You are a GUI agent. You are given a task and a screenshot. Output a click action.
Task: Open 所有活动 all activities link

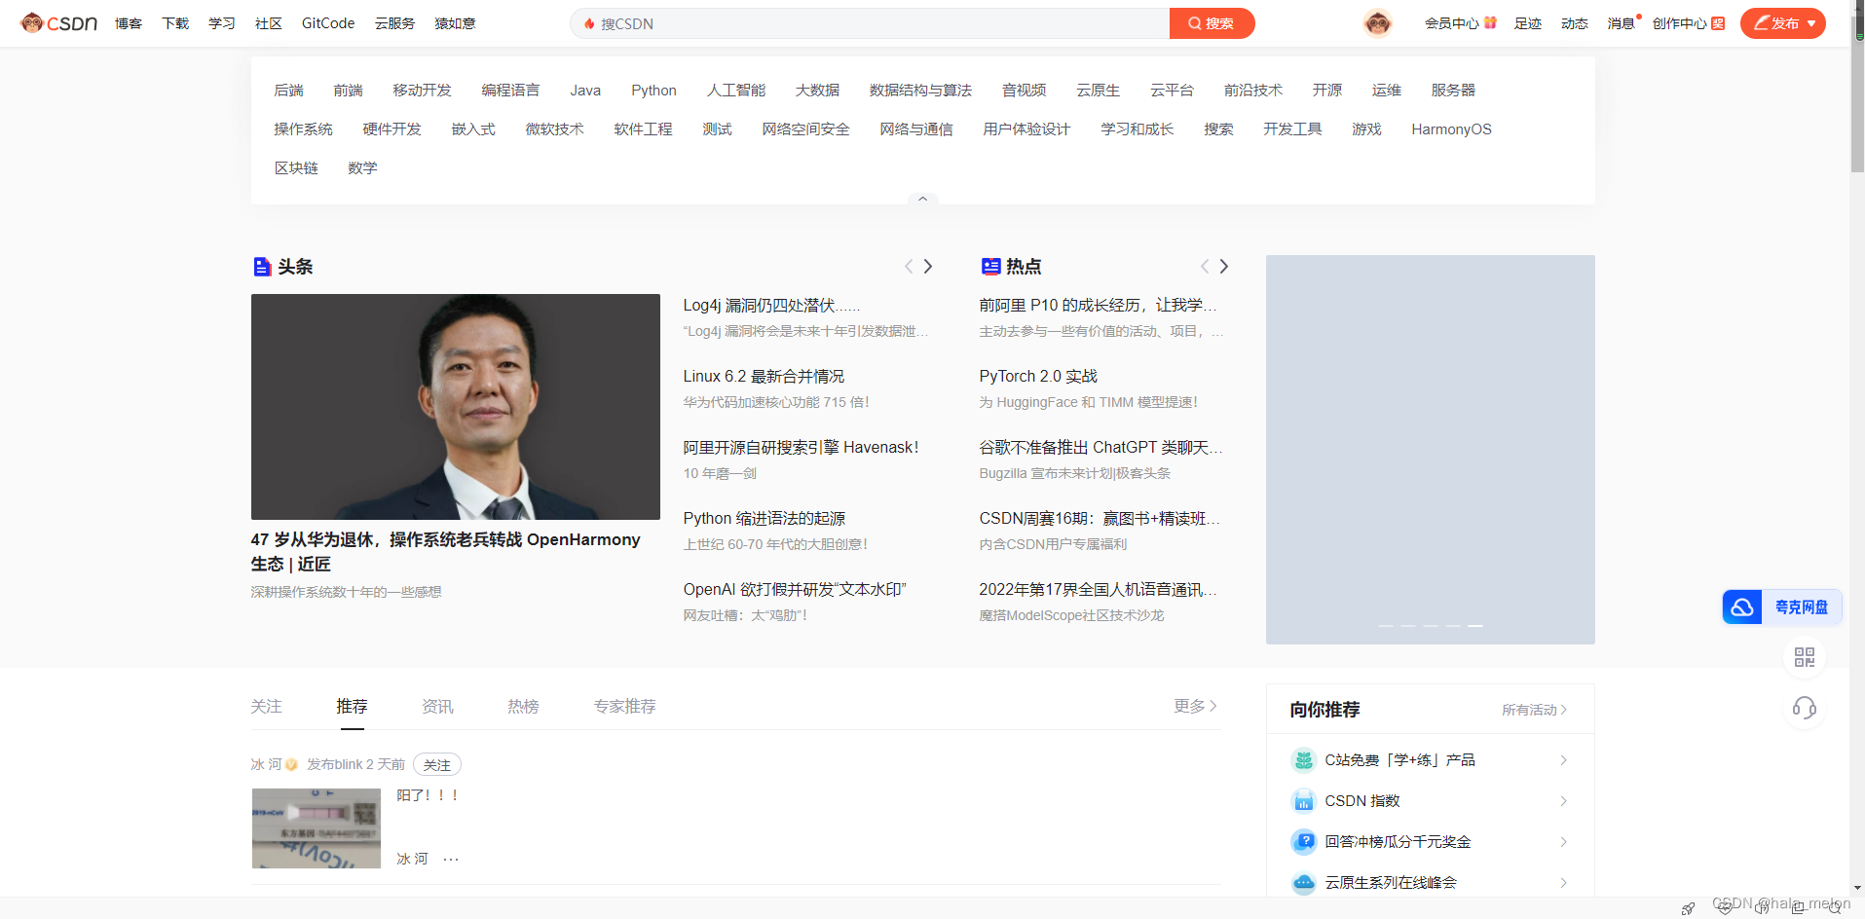pyautogui.click(x=1535, y=710)
